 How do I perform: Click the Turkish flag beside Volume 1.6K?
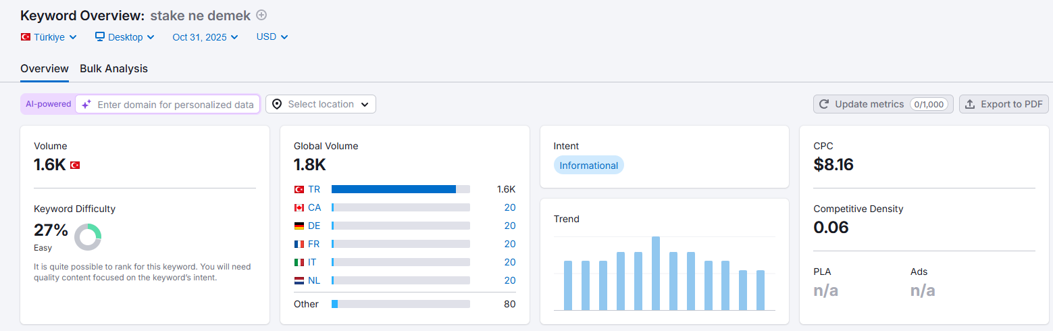[x=75, y=165]
